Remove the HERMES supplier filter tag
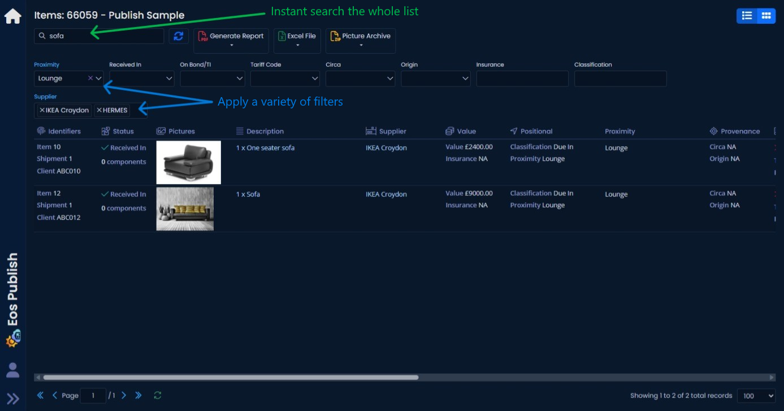The image size is (784, 411). coord(99,110)
